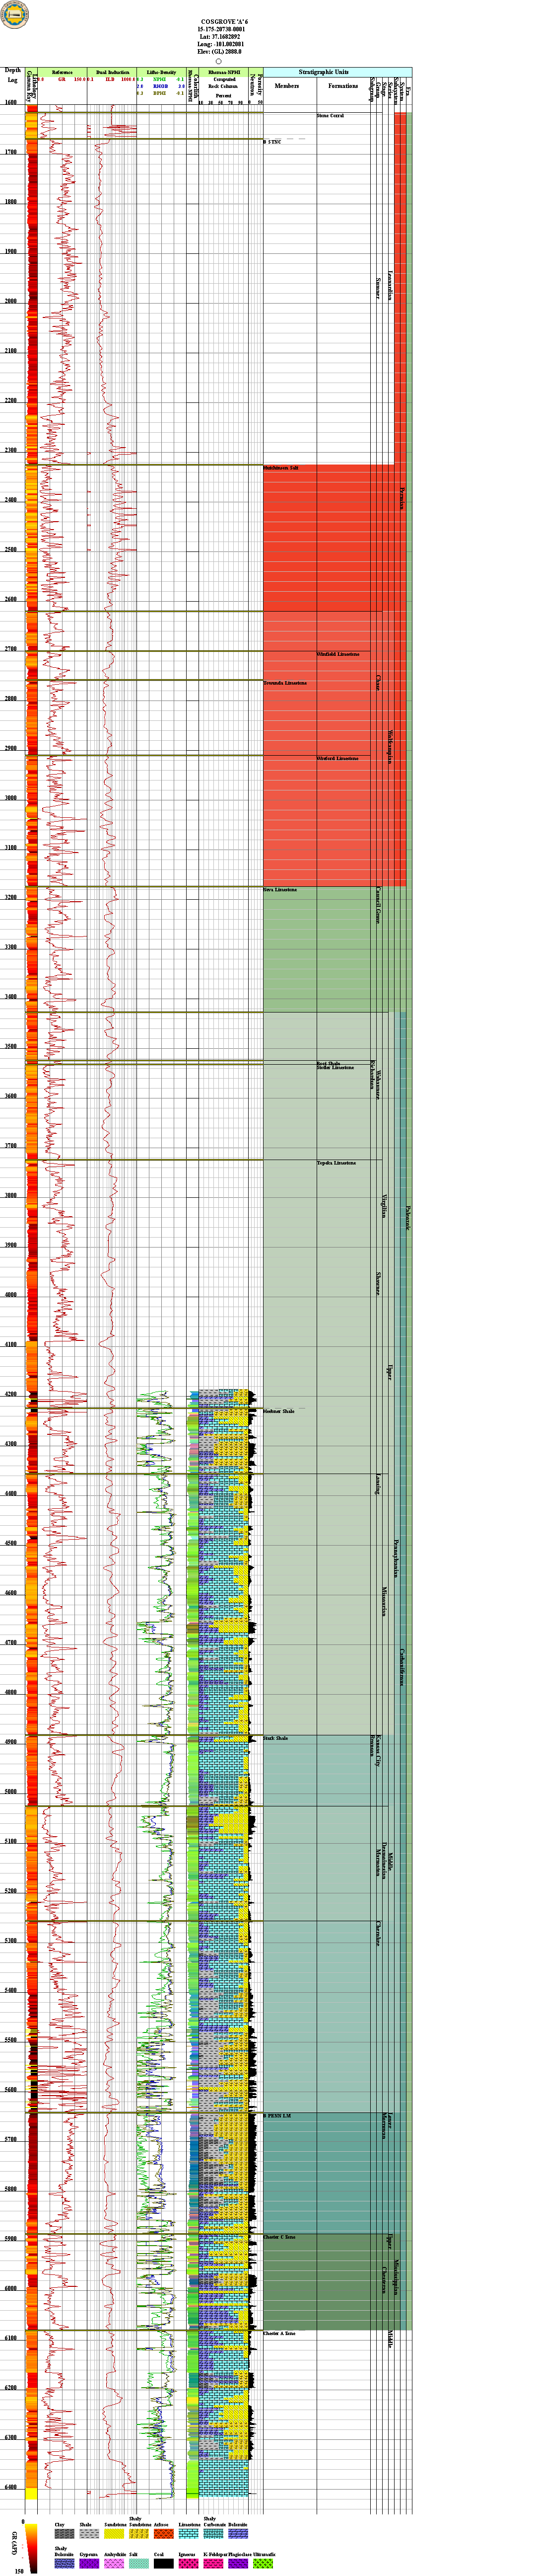Click the vertical Carboniferous label
The image size is (536, 2576).
(402, 1668)
